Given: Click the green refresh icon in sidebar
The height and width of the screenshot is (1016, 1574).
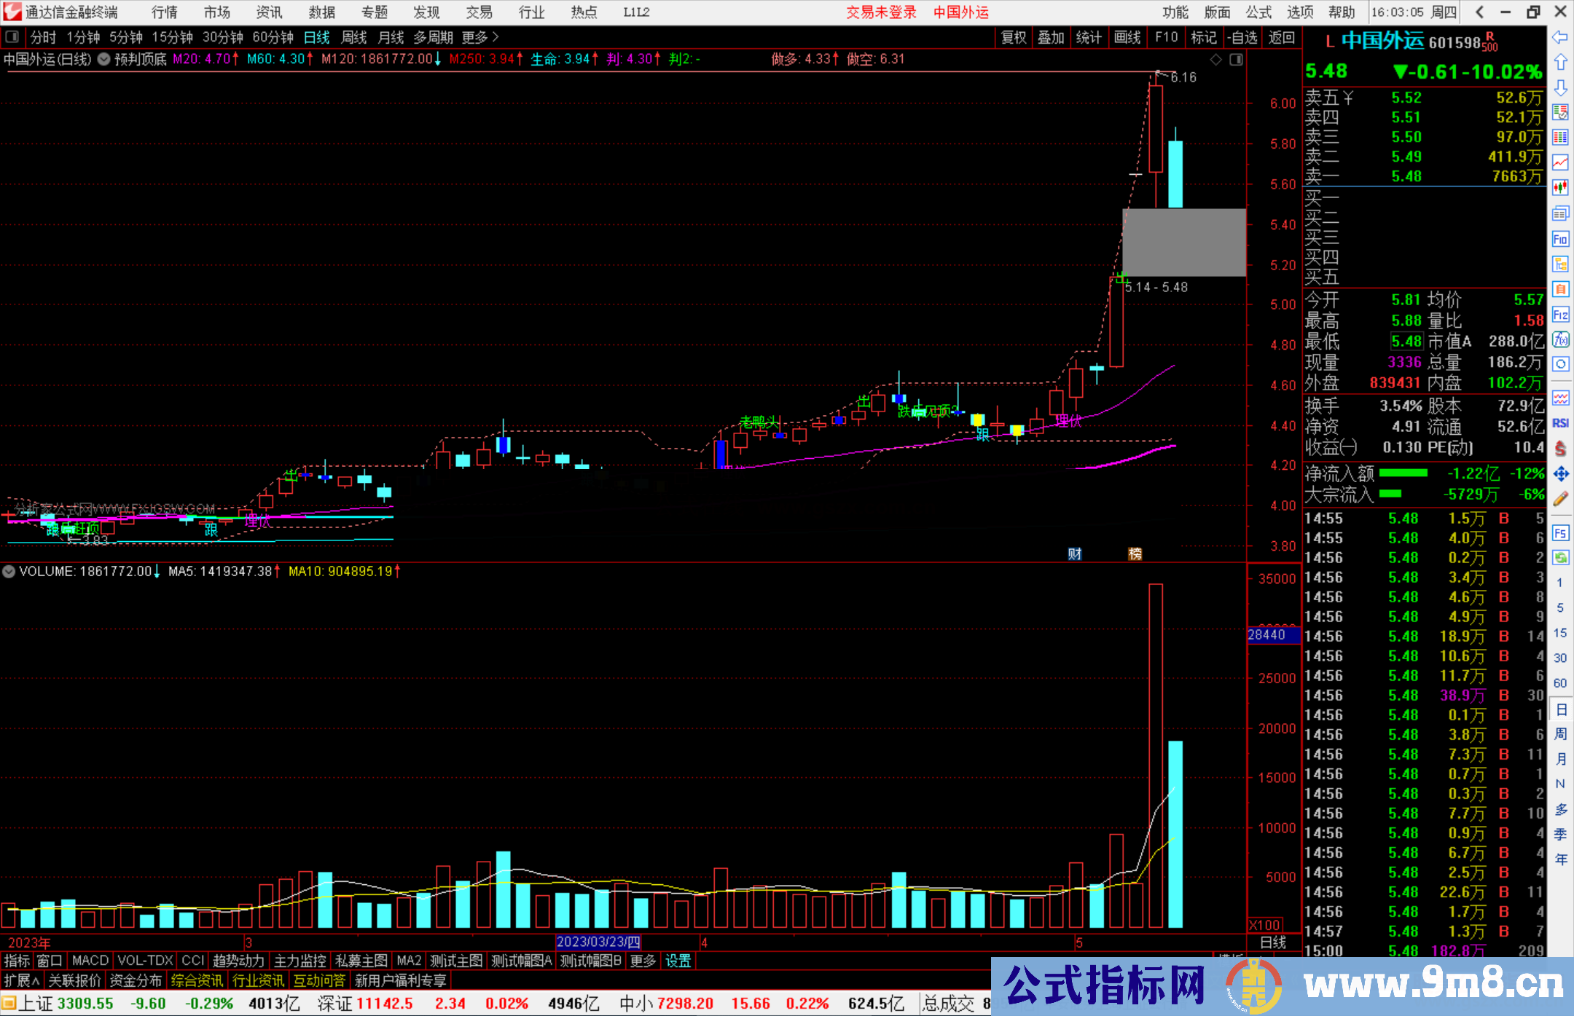Looking at the screenshot, I should tap(1560, 558).
